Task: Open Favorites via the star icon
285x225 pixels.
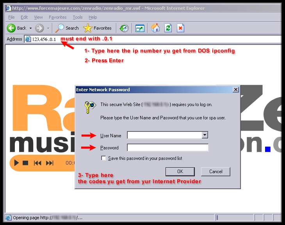Action: coord(87,28)
